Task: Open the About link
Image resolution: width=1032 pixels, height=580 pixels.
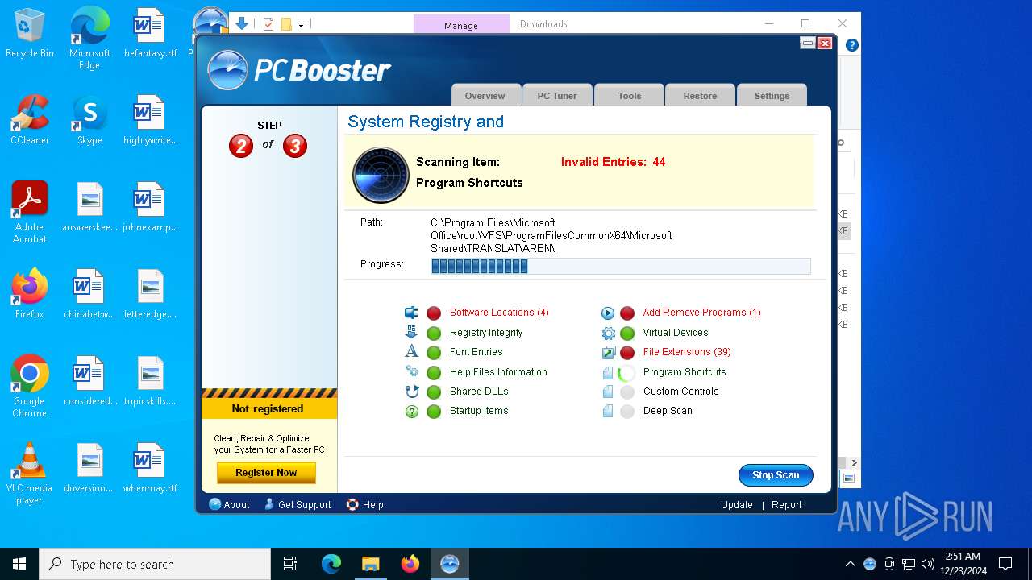Action: [230, 504]
